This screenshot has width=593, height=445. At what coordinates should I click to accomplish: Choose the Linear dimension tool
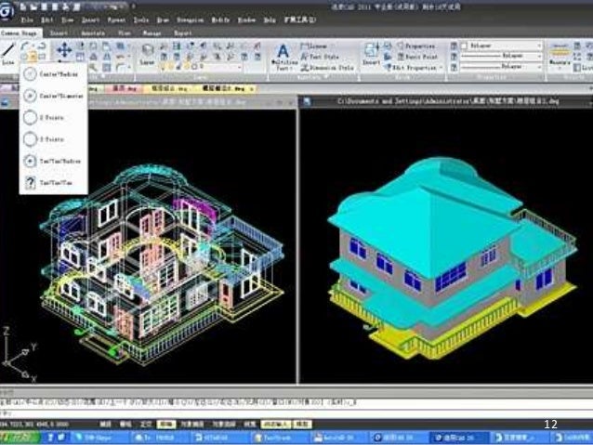click(x=313, y=46)
